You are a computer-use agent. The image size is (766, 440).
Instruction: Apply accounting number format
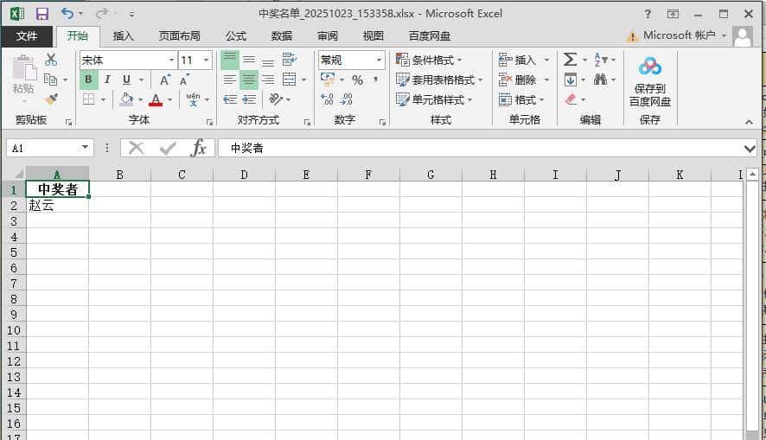(x=328, y=80)
